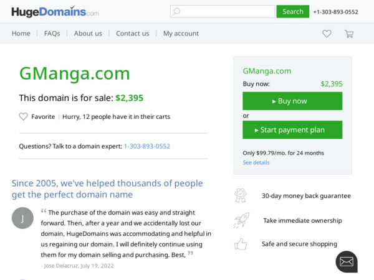374x280 pixels.
Task: Open the envelope chat message button
Action: pyautogui.click(x=347, y=261)
